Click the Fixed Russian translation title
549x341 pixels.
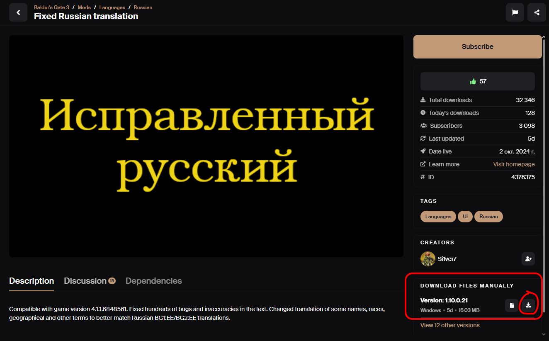(86, 16)
